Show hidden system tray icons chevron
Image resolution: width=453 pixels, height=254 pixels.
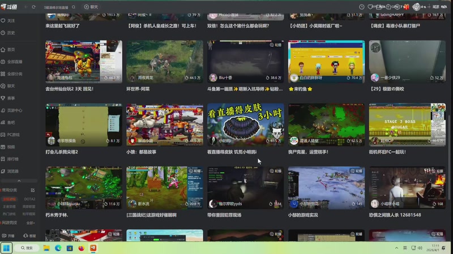coord(396,248)
